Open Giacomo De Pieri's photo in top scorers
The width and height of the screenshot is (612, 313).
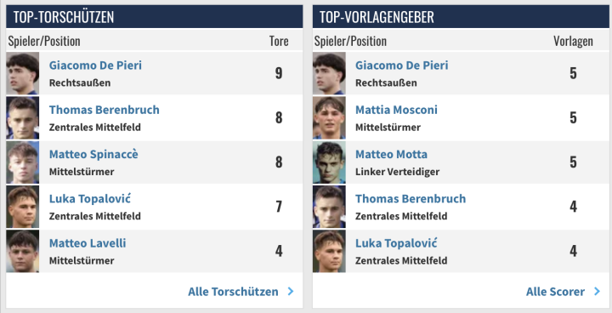[x=23, y=73]
